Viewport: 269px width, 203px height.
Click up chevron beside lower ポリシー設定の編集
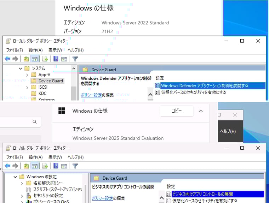[162, 198]
